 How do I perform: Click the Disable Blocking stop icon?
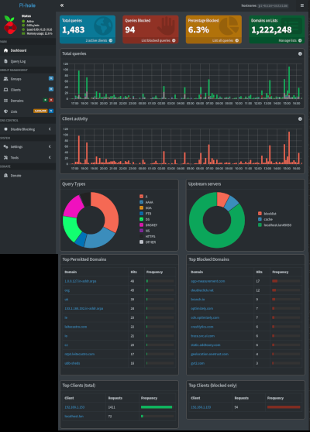(5, 129)
